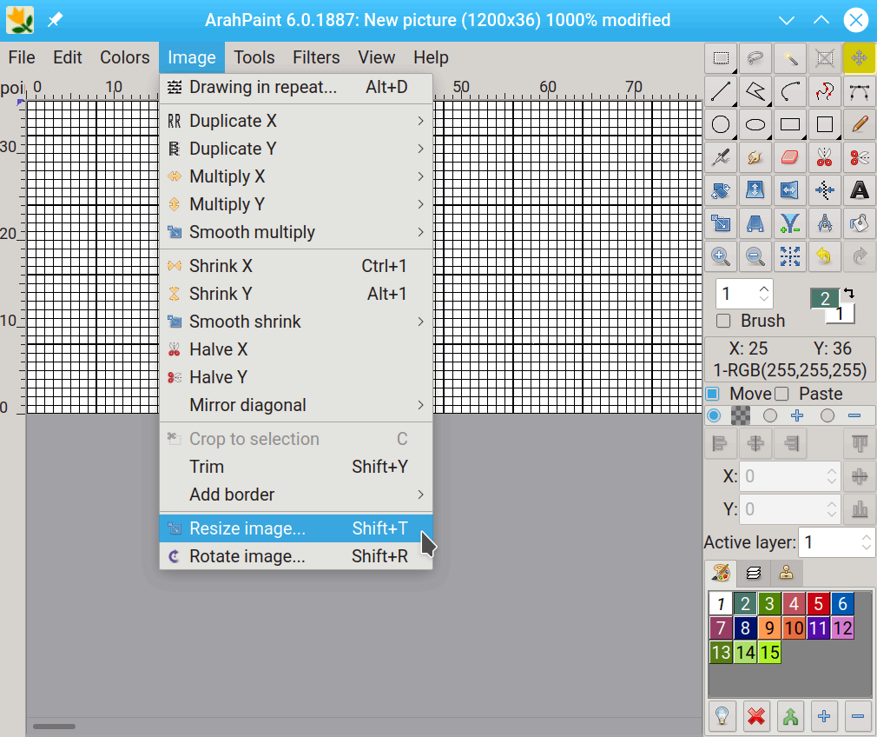Choose the pencil drawing tool
The image size is (877, 737).
pos(859,123)
